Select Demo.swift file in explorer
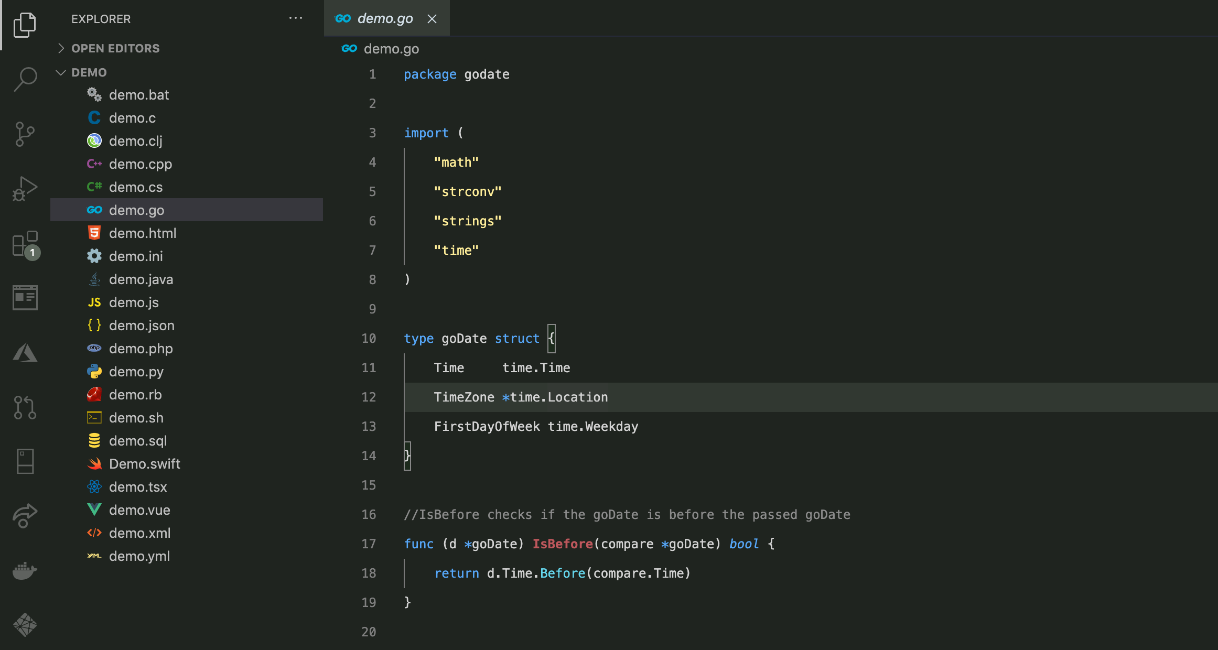The height and width of the screenshot is (650, 1218). tap(145, 464)
